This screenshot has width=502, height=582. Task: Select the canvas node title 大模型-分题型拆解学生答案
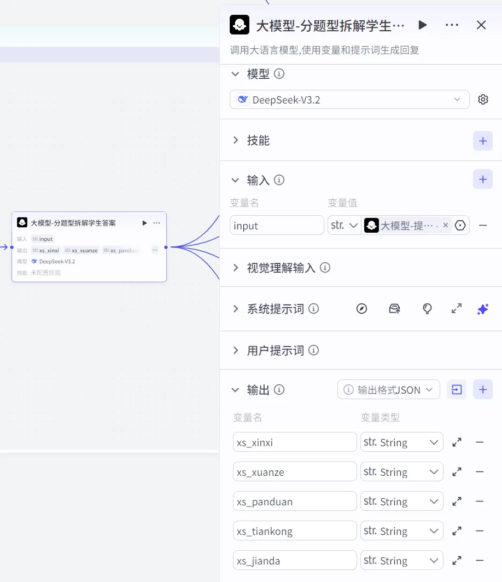point(73,223)
